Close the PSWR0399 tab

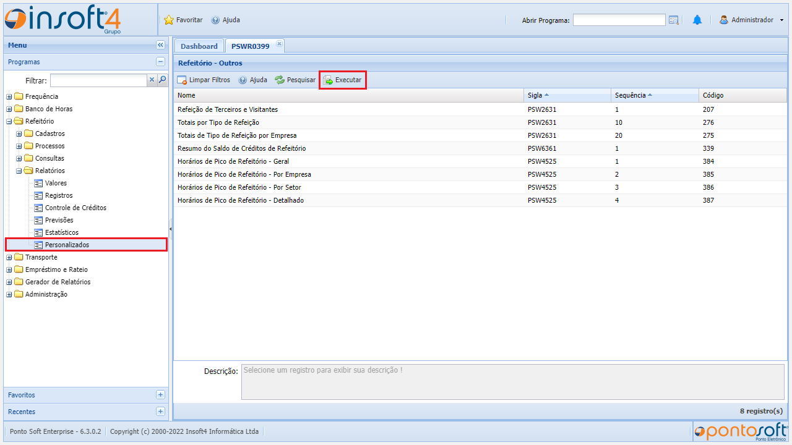click(x=279, y=43)
